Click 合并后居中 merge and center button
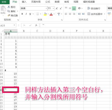 click(95, 14)
